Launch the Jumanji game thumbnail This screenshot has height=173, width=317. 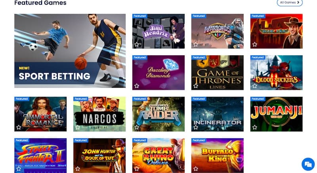pos(277,114)
